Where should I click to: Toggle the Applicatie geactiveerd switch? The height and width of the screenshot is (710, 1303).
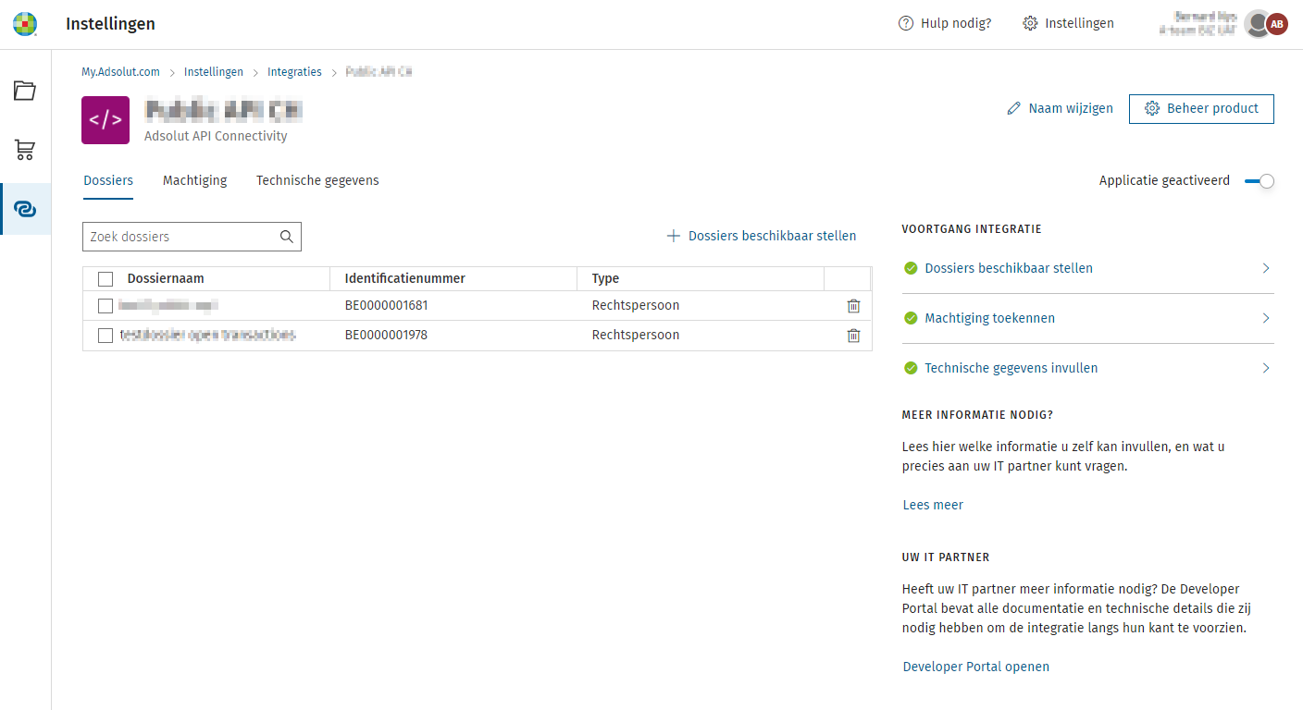[1260, 181]
